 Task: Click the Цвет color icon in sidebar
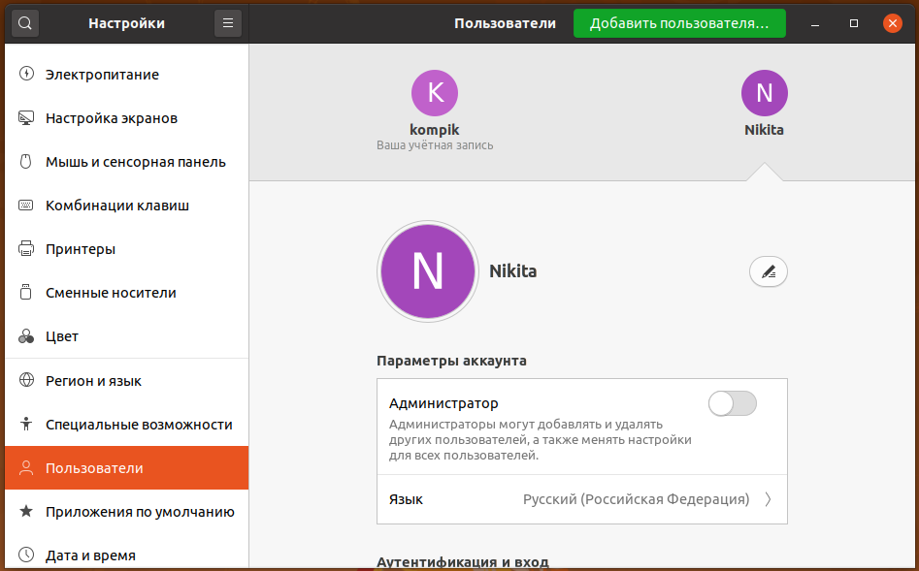tap(26, 336)
